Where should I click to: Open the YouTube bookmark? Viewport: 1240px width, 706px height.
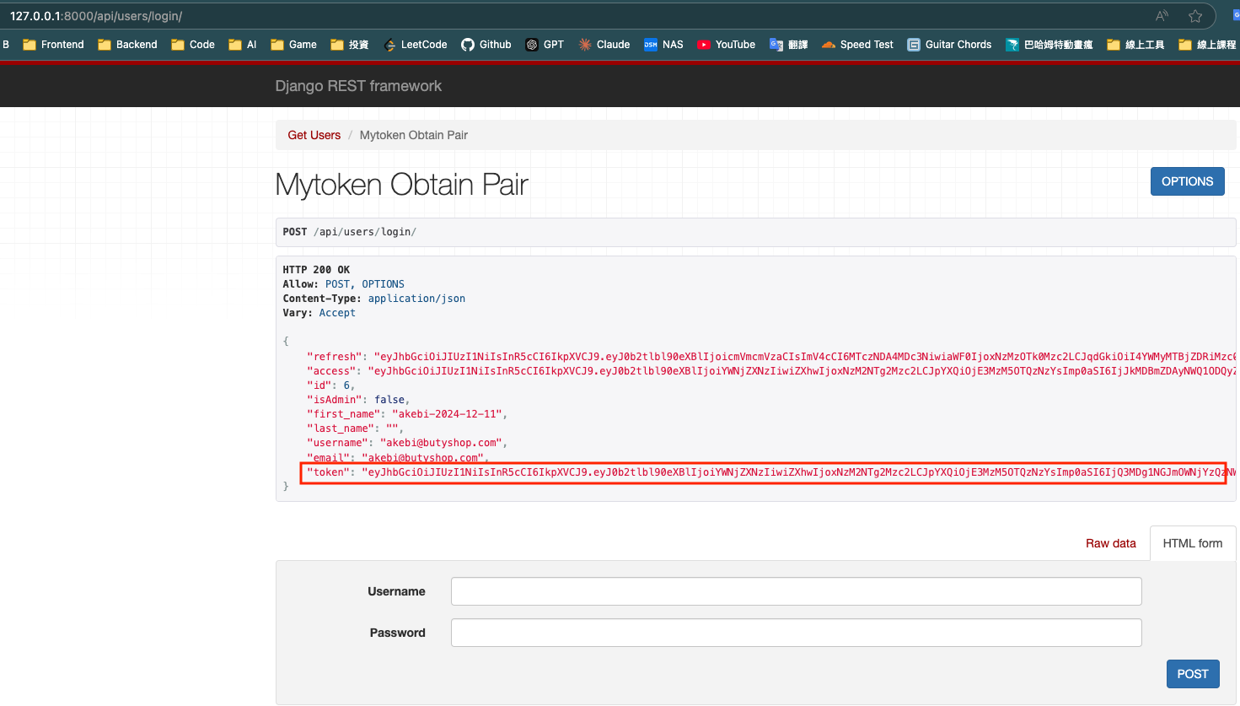click(x=726, y=45)
